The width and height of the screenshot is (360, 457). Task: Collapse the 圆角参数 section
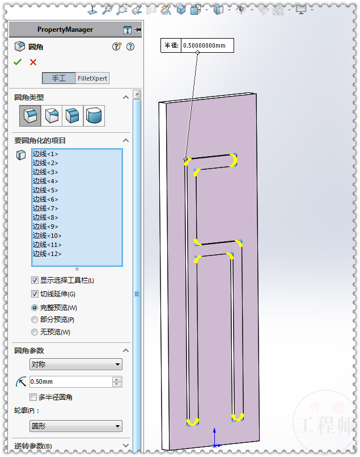click(126, 350)
